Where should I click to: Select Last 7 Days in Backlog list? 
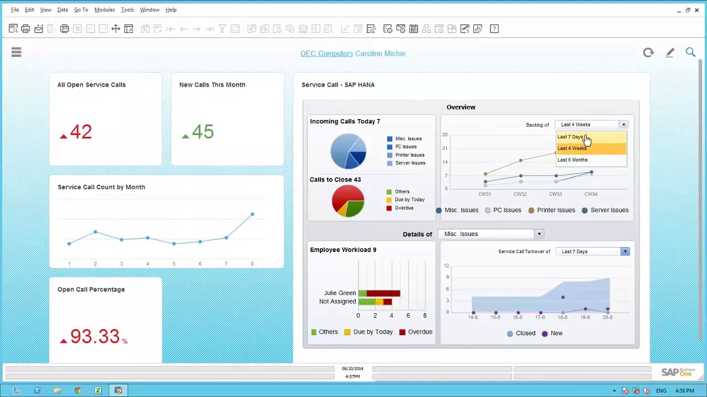pos(592,137)
